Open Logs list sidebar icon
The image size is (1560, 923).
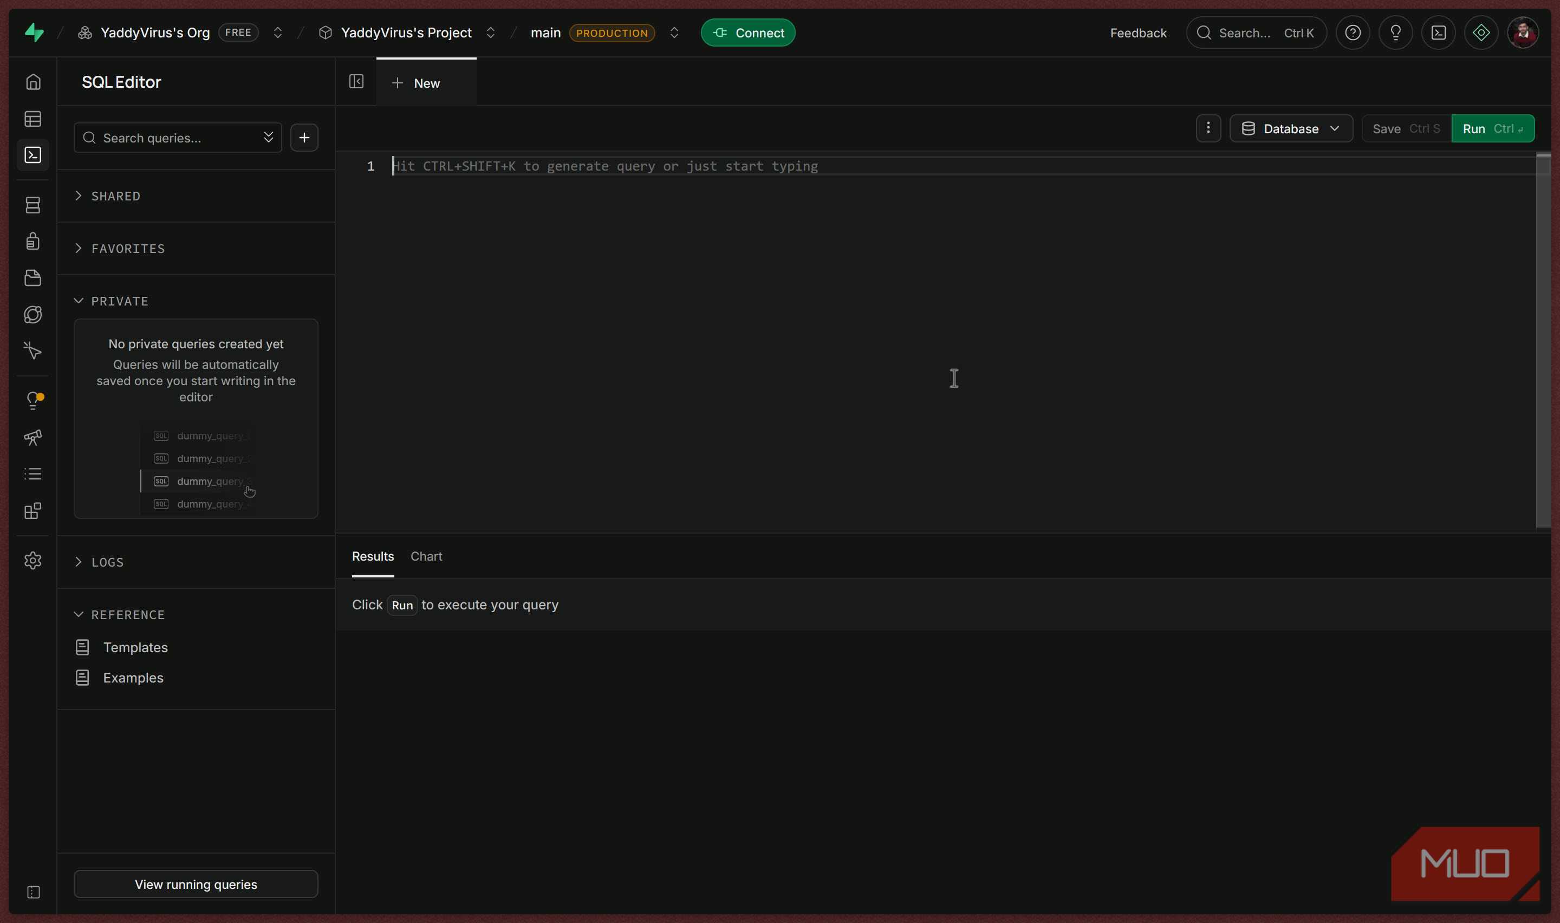pyautogui.click(x=33, y=474)
